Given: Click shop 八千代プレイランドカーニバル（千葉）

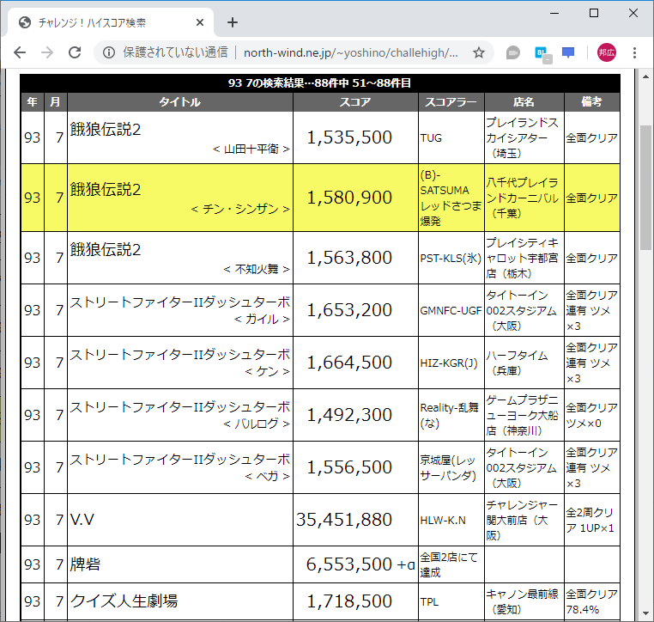Looking at the screenshot, I should (522, 198).
